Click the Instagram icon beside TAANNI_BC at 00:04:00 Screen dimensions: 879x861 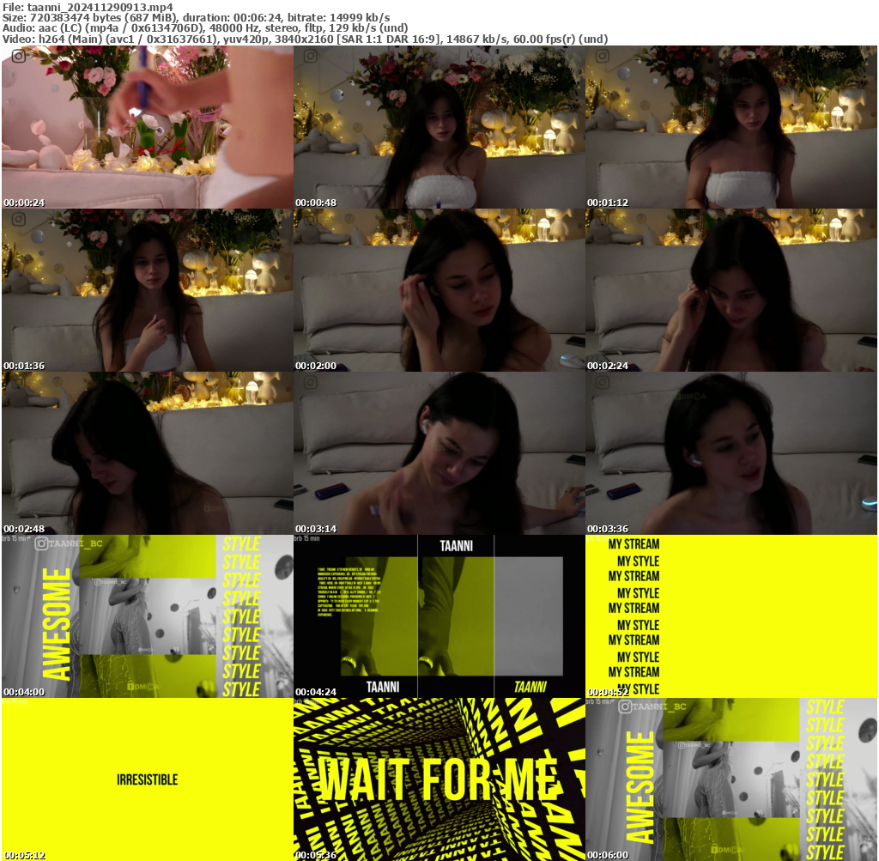[41, 543]
